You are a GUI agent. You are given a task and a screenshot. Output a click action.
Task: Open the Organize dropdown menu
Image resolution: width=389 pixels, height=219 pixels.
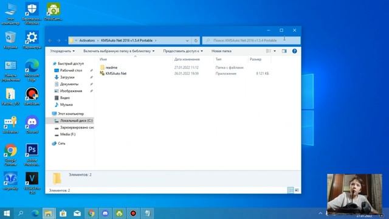[x=62, y=51]
